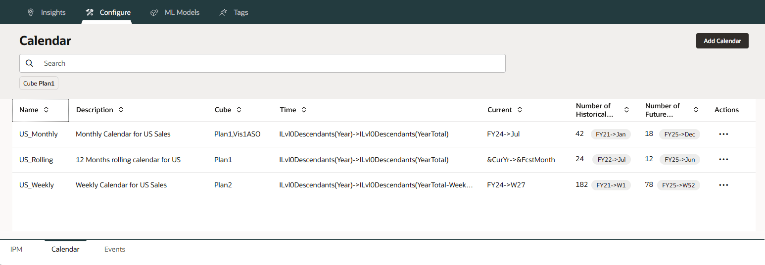
Task: Click 'Monthly Calendar for US Sales' description
Action: [123, 134]
